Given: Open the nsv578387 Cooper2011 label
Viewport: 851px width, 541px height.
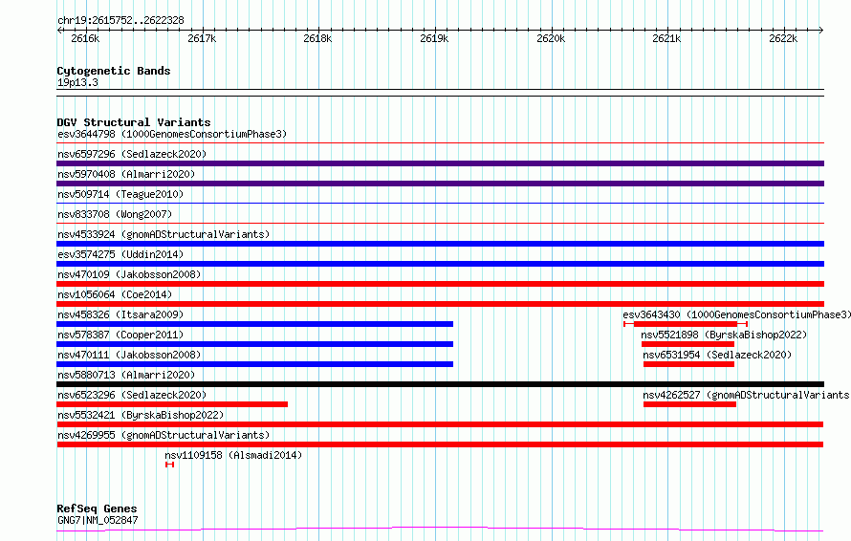Looking at the screenshot, I should pyautogui.click(x=120, y=335).
